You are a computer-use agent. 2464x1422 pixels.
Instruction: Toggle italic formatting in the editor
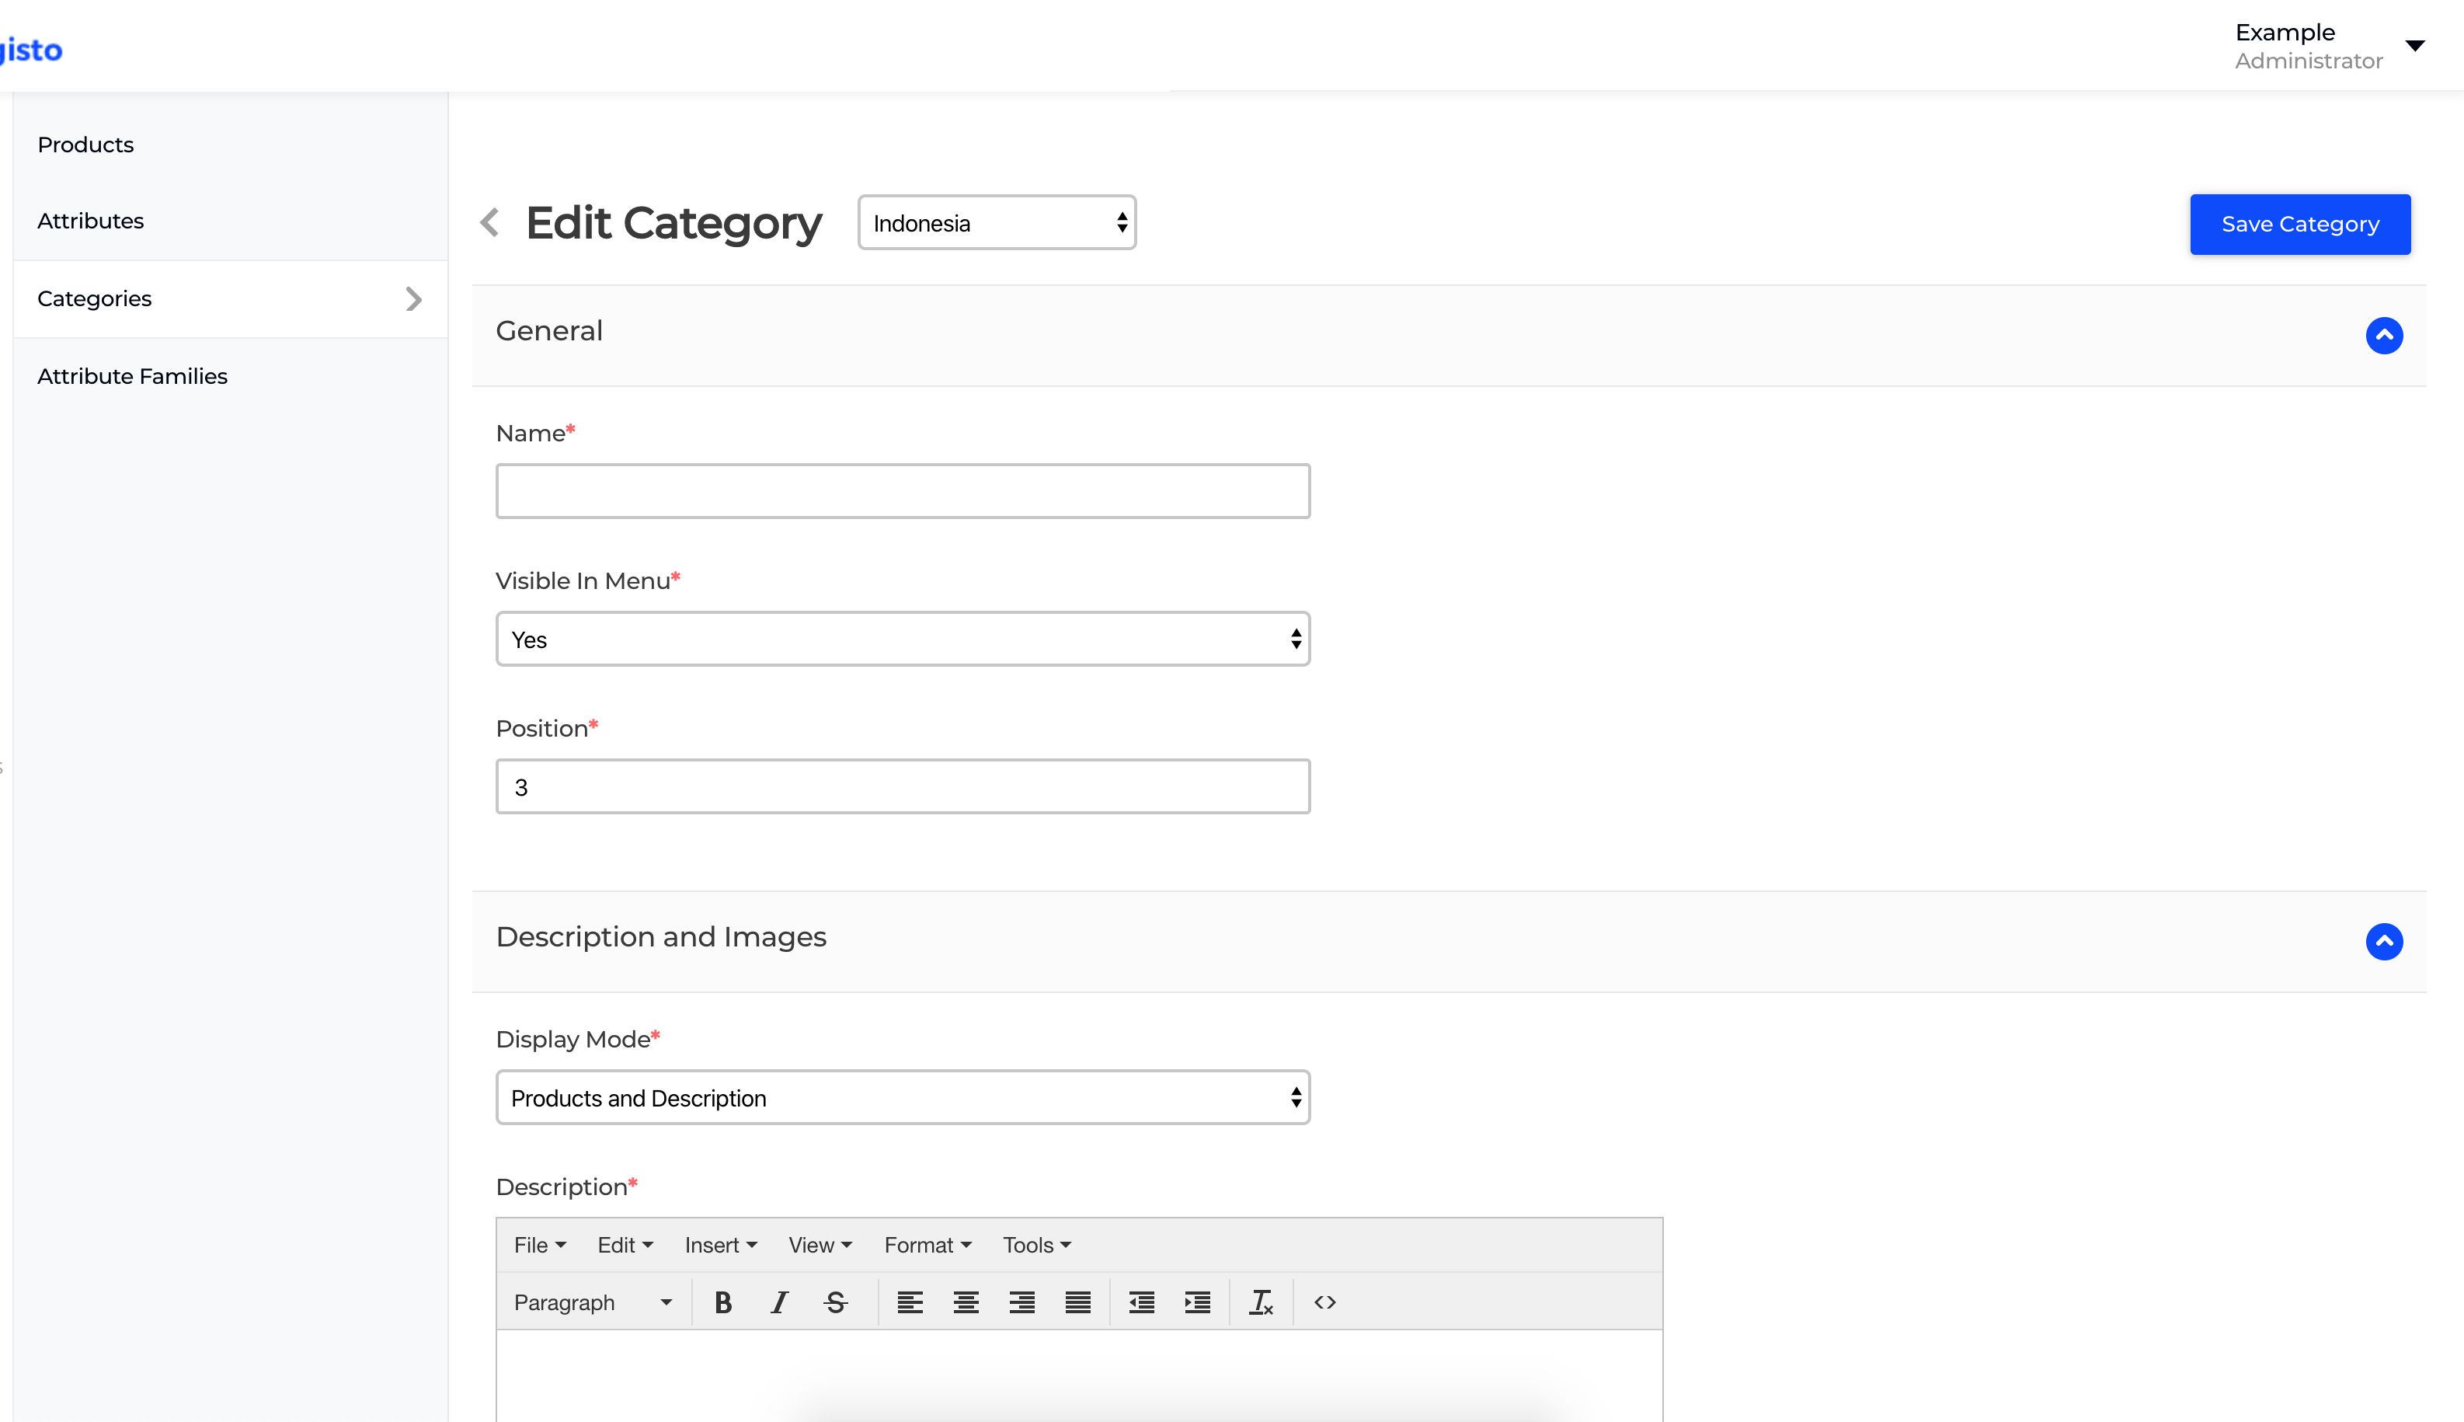779,1302
